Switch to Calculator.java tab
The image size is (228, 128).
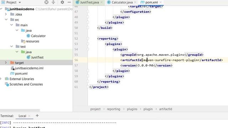[x=122, y=2]
